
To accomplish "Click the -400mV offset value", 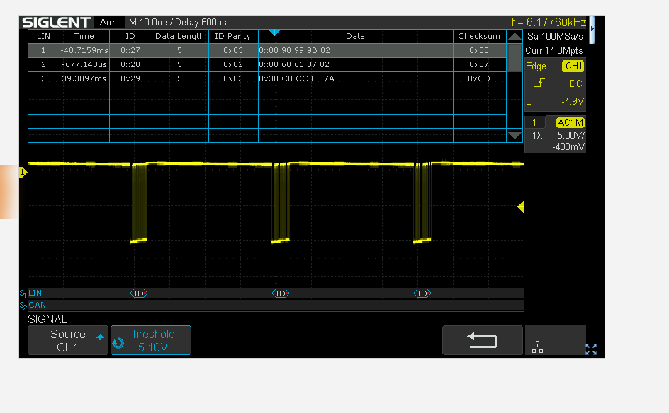I will click(568, 146).
